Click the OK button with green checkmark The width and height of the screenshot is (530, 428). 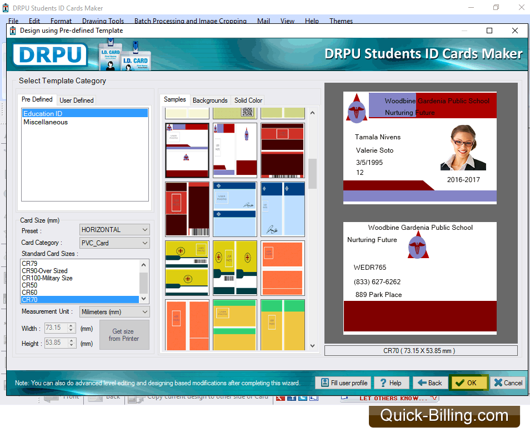tap(469, 382)
